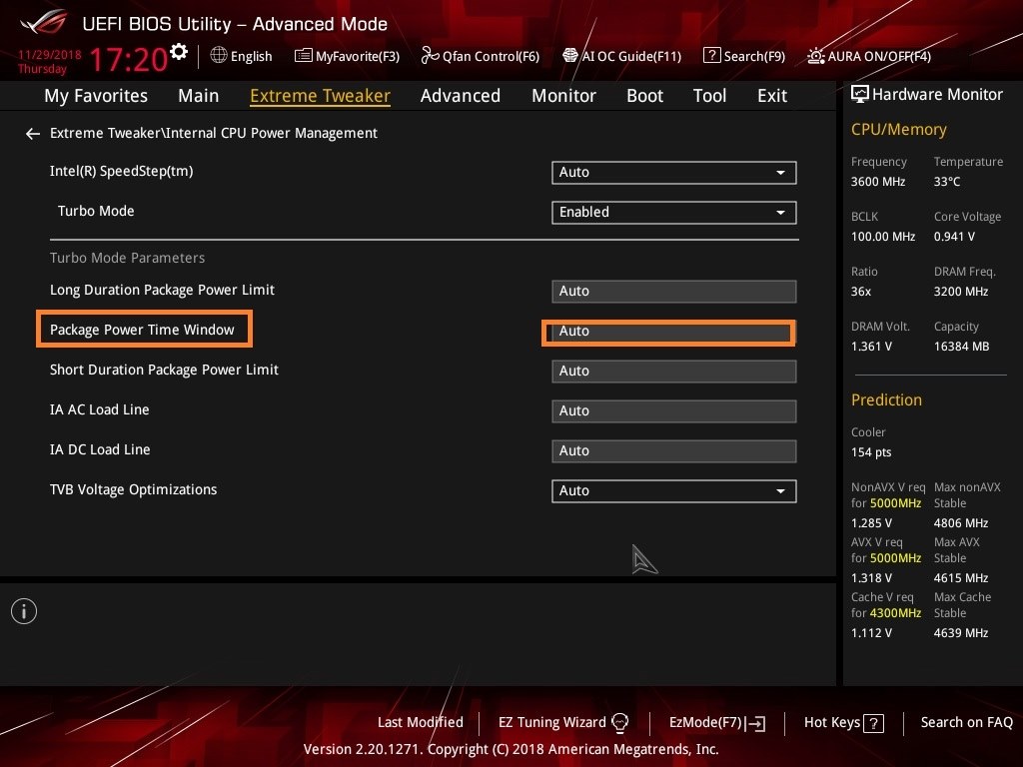The height and width of the screenshot is (767, 1023).
Task: Click the ROG logo at top left
Action: coord(44,22)
